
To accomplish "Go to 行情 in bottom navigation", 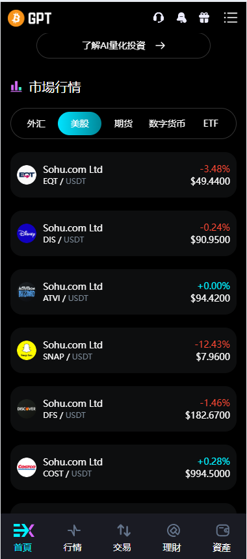I will pos(73,538).
